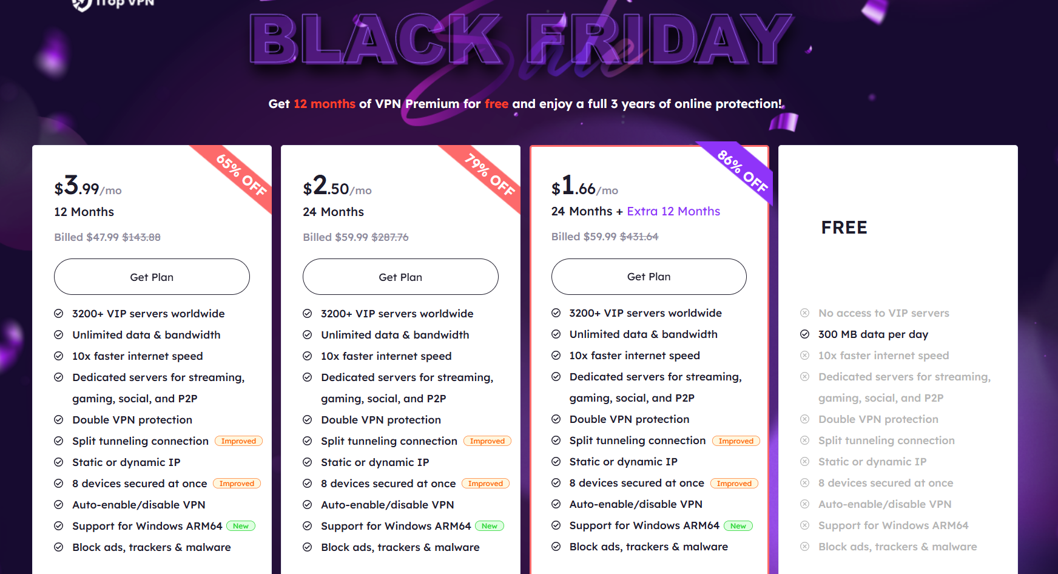The width and height of the screenshot is (1058, 574).
Task: Click the Black Friday banner heading
Action: tap(522, 40)
